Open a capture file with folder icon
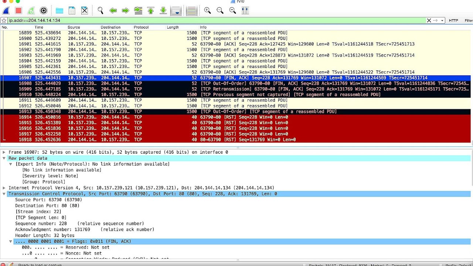473x266 pixels. (x=59, y=11)
